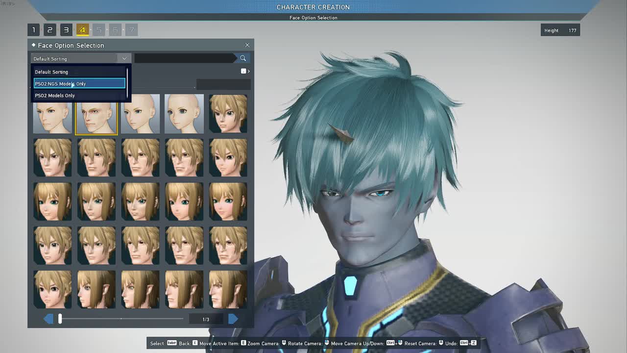Focus the face search text field
627x353 pixels.
pos(185,58)
